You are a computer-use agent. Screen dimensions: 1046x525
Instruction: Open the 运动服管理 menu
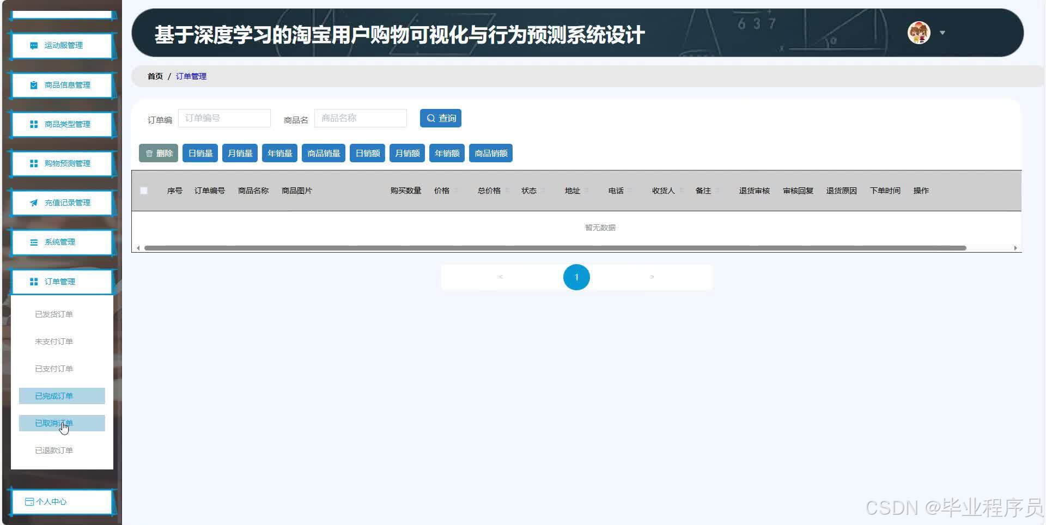pos(62,46)
